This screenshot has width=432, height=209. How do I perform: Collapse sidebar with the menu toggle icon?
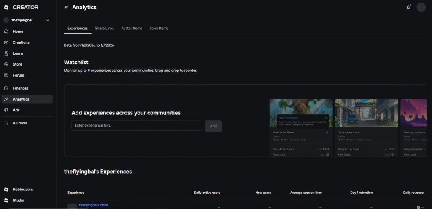(x=66, y=8)
